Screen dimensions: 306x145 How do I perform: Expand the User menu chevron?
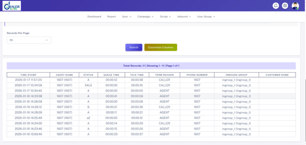pyautogui.click(x=130, y=17)
